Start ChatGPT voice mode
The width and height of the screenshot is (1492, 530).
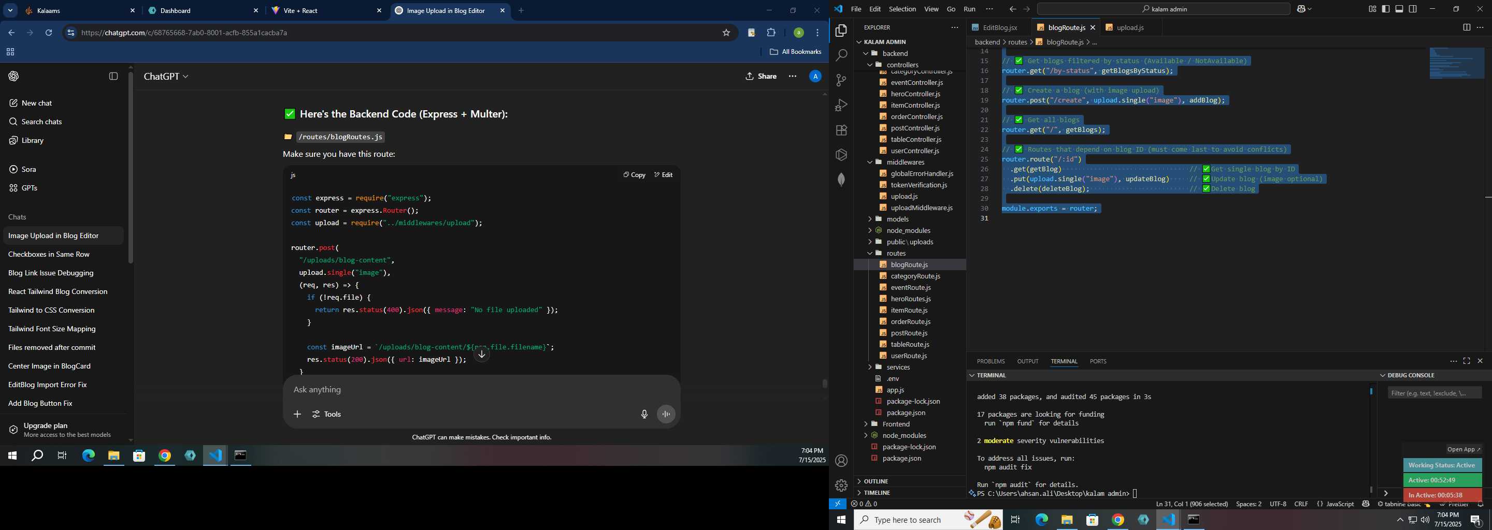(x=666, y=414)
